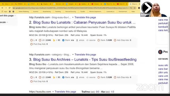Click 'Spam Score: 1%' text under result 3
170x96 pixels.
tap(98, 72)
